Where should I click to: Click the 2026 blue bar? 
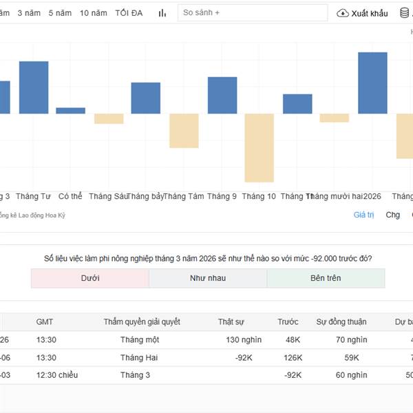point(372,83)
